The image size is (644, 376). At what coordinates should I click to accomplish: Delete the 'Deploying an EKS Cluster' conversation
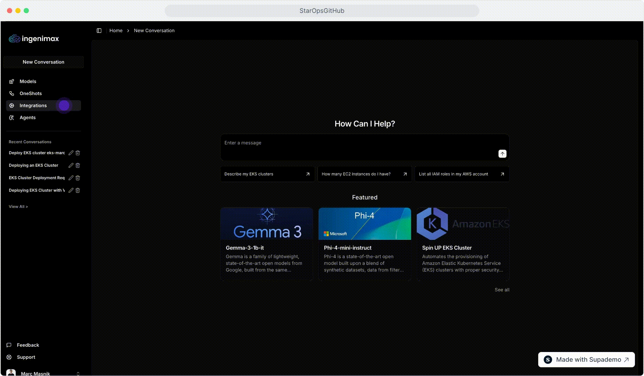78,165
